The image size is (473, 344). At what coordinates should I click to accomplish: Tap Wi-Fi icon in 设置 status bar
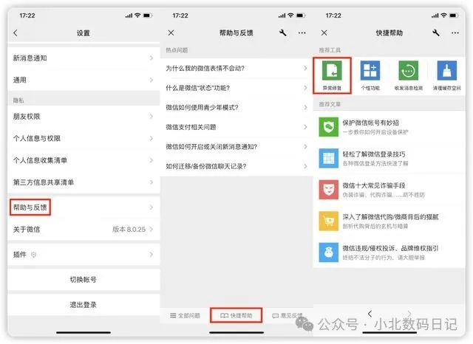click(x=137, y=16)
